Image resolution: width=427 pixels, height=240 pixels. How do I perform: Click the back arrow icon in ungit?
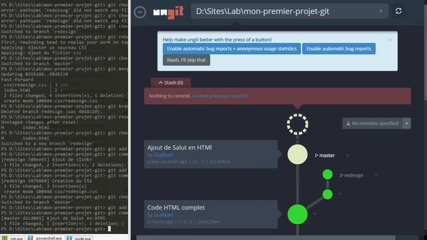[140, 12]
